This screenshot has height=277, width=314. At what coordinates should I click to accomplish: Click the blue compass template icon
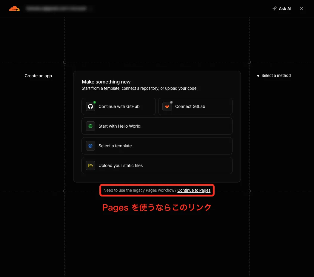90,146
